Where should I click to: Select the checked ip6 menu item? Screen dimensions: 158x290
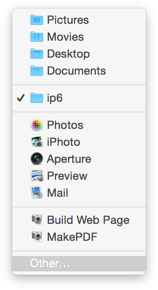(x=79, y=98)
